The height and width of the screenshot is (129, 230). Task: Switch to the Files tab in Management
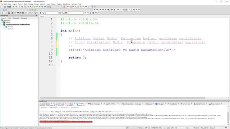pyautogui.click(x=10, y=18)
